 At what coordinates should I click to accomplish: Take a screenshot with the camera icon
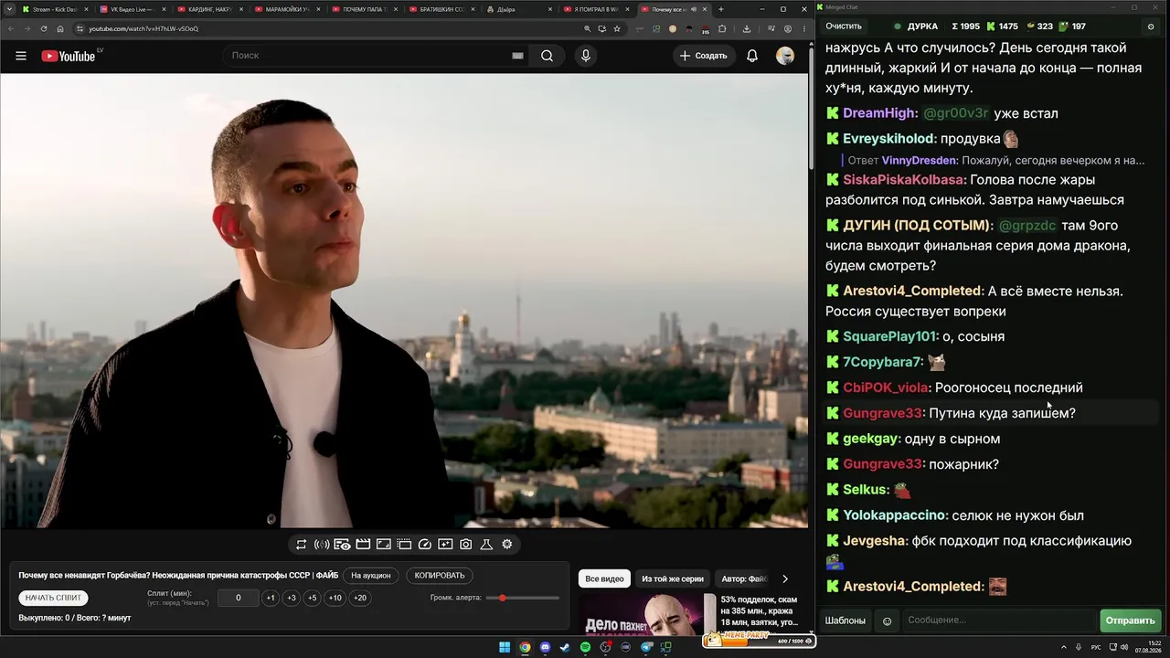click(466, 545)
